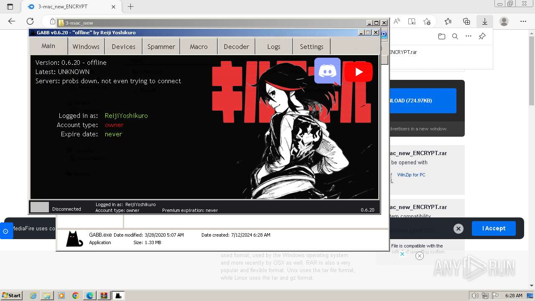The image size is (535, 301).
Task: Select the Macro tab
Action: click(199, 46)
